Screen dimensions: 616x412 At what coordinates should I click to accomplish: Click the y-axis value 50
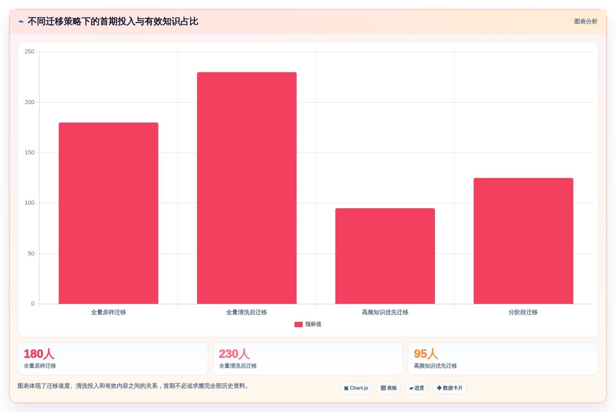(31, 254)
